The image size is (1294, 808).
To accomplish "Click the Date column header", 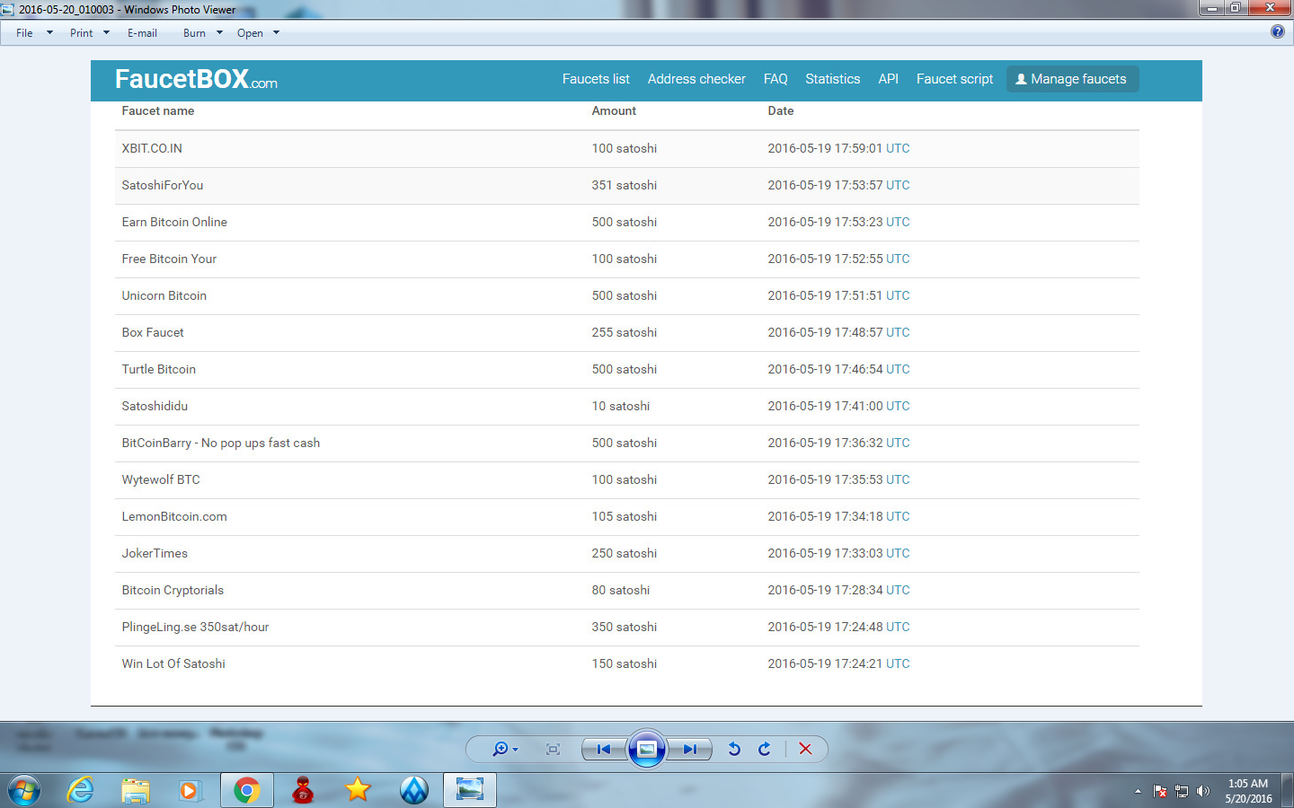I will click(781, 111).
